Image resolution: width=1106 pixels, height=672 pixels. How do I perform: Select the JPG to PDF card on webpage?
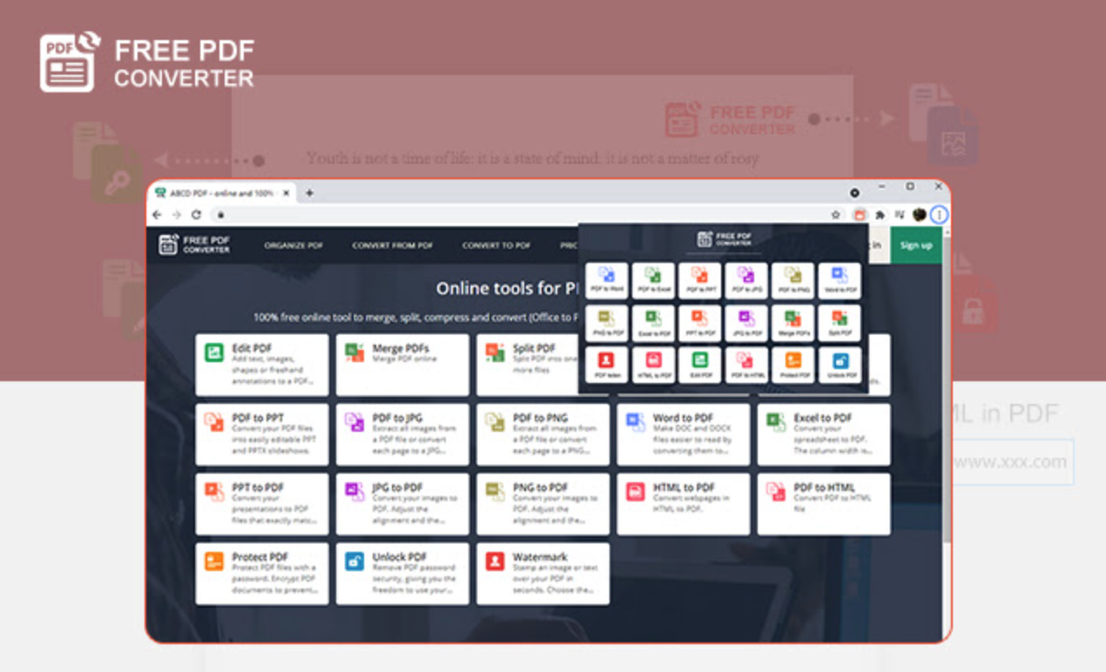(402, 504)
